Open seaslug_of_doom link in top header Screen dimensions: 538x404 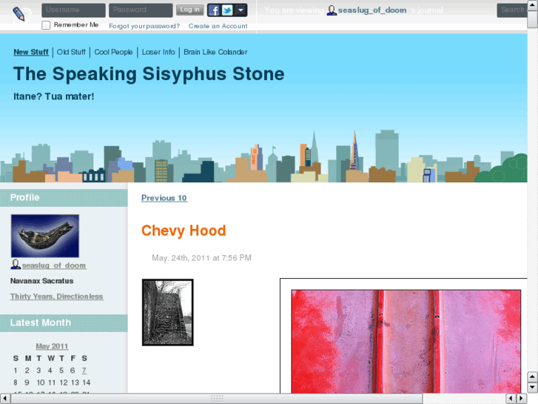pos(372,10)
